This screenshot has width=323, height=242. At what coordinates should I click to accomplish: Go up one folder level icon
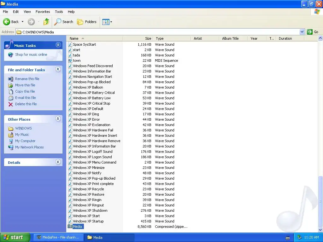pyautogui.click(x=46, y=22)
